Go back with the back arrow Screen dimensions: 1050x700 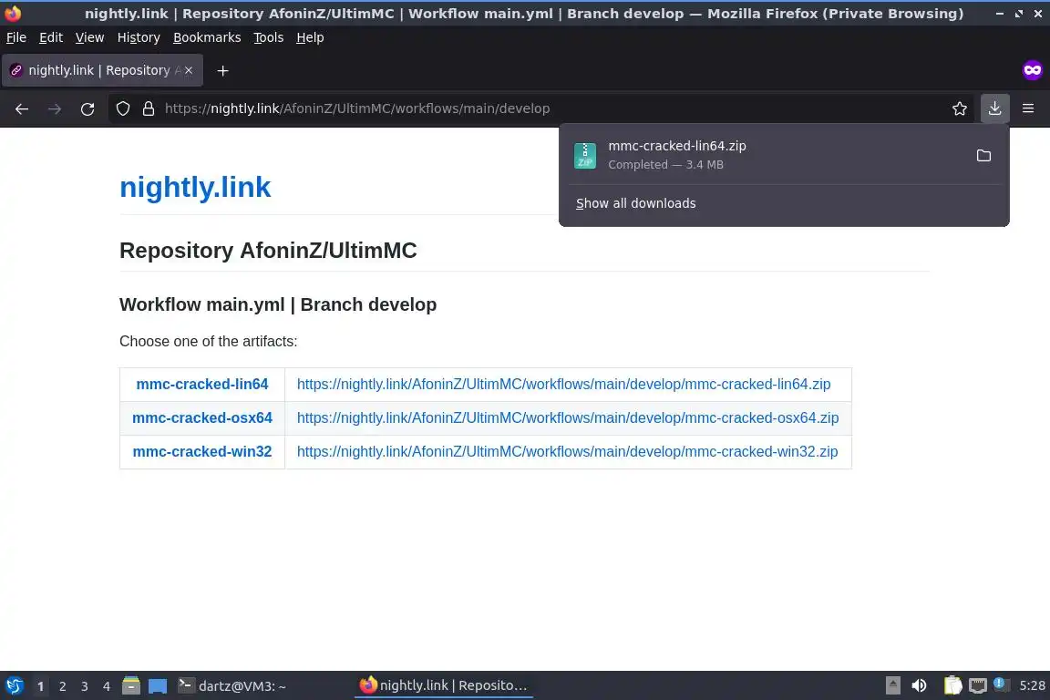pyautogui.click(x=22, y=108)
